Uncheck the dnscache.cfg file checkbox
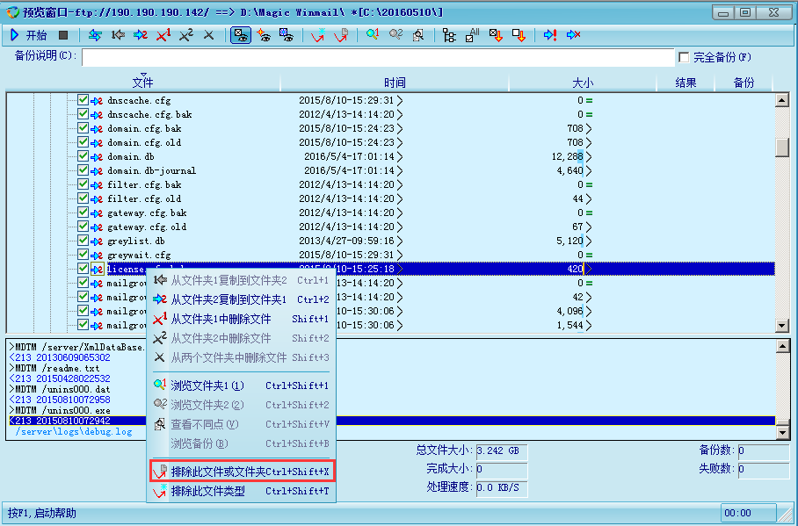The height and width of the screenshot is (526, 798). (x=83, y=101)
